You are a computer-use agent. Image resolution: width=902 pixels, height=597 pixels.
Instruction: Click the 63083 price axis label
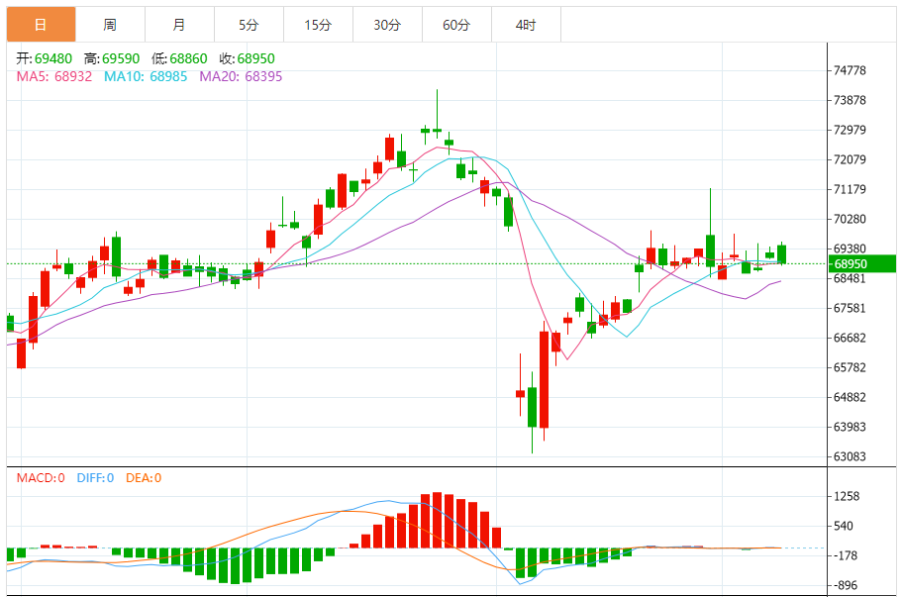pyautogui.click(x=850, y=456)
